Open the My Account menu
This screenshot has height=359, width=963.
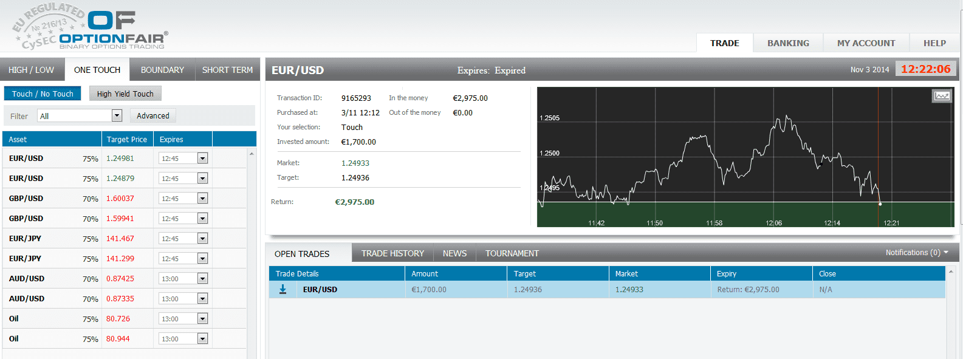click(866, 43)
